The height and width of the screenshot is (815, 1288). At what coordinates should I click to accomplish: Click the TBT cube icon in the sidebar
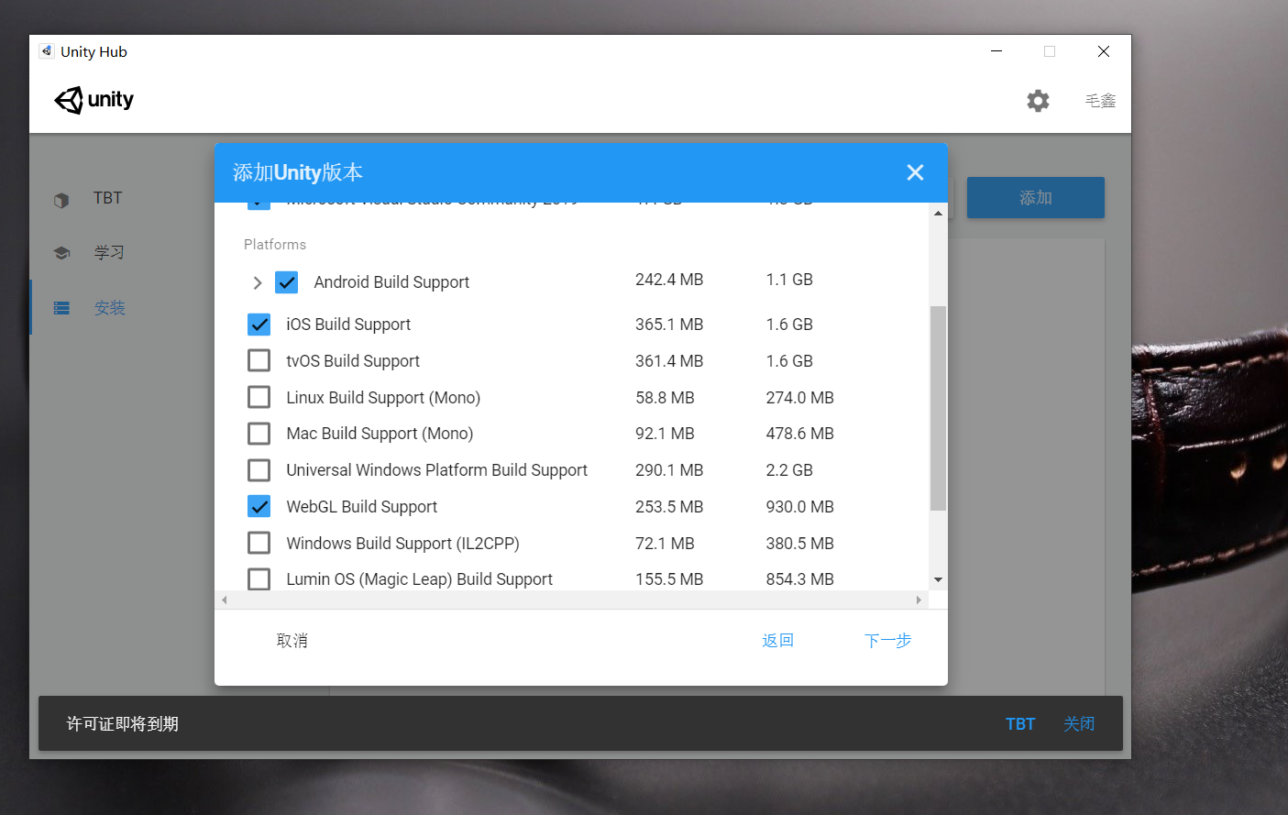pyautogui.click(x=61, y=200)
